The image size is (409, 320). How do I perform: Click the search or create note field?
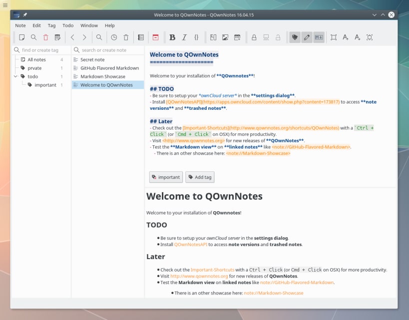click(x=108, y=50)
